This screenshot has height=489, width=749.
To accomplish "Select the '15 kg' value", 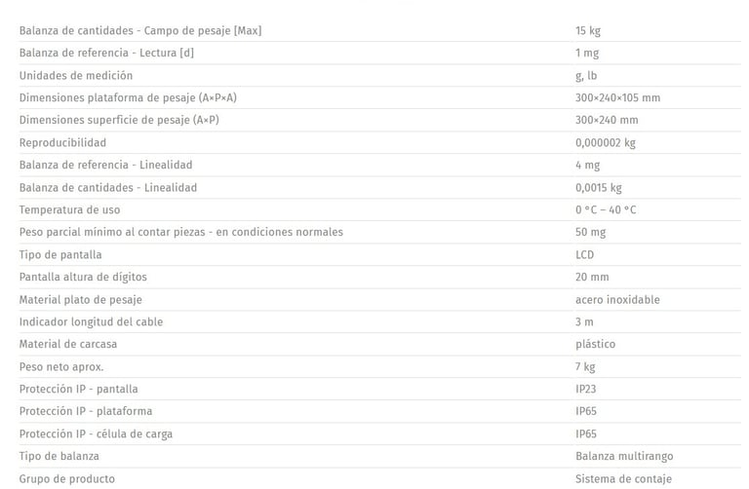I will (x=587, y=30).
